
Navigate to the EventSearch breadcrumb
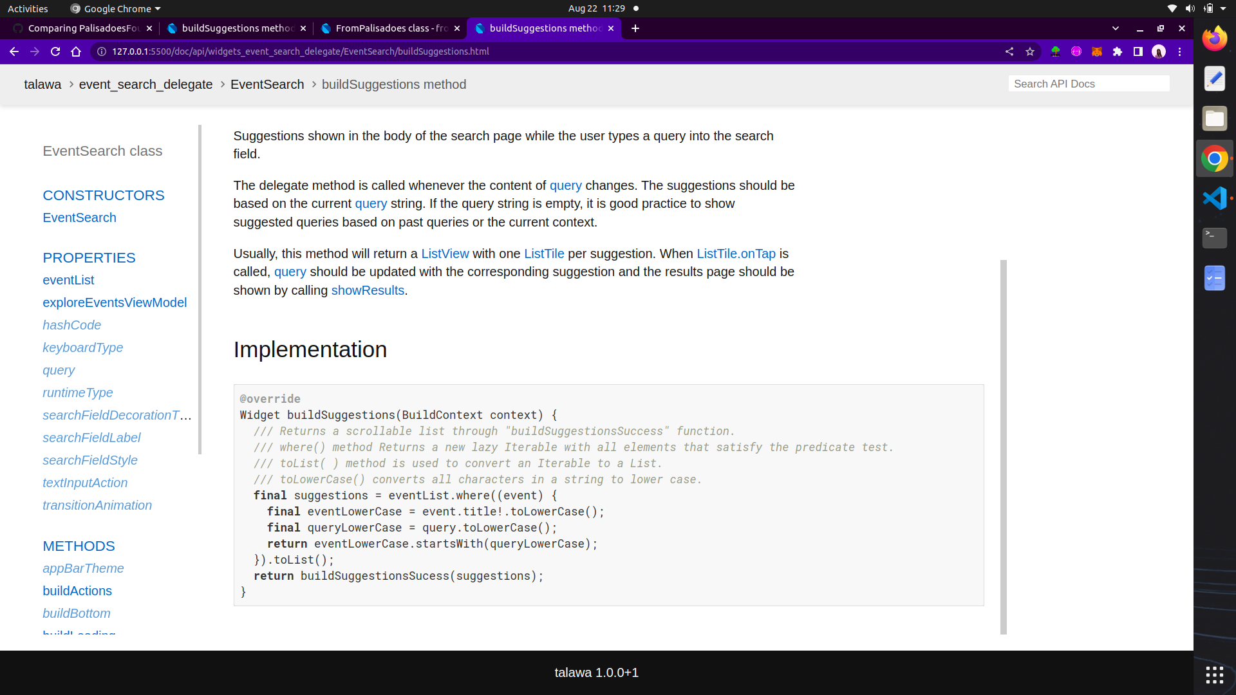[x=267, y=84]
